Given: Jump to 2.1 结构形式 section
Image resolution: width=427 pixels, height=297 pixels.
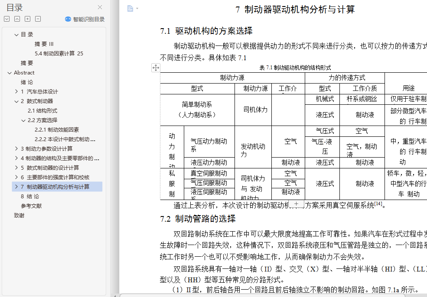Looking at the screenshot, I should click(42, 111).
